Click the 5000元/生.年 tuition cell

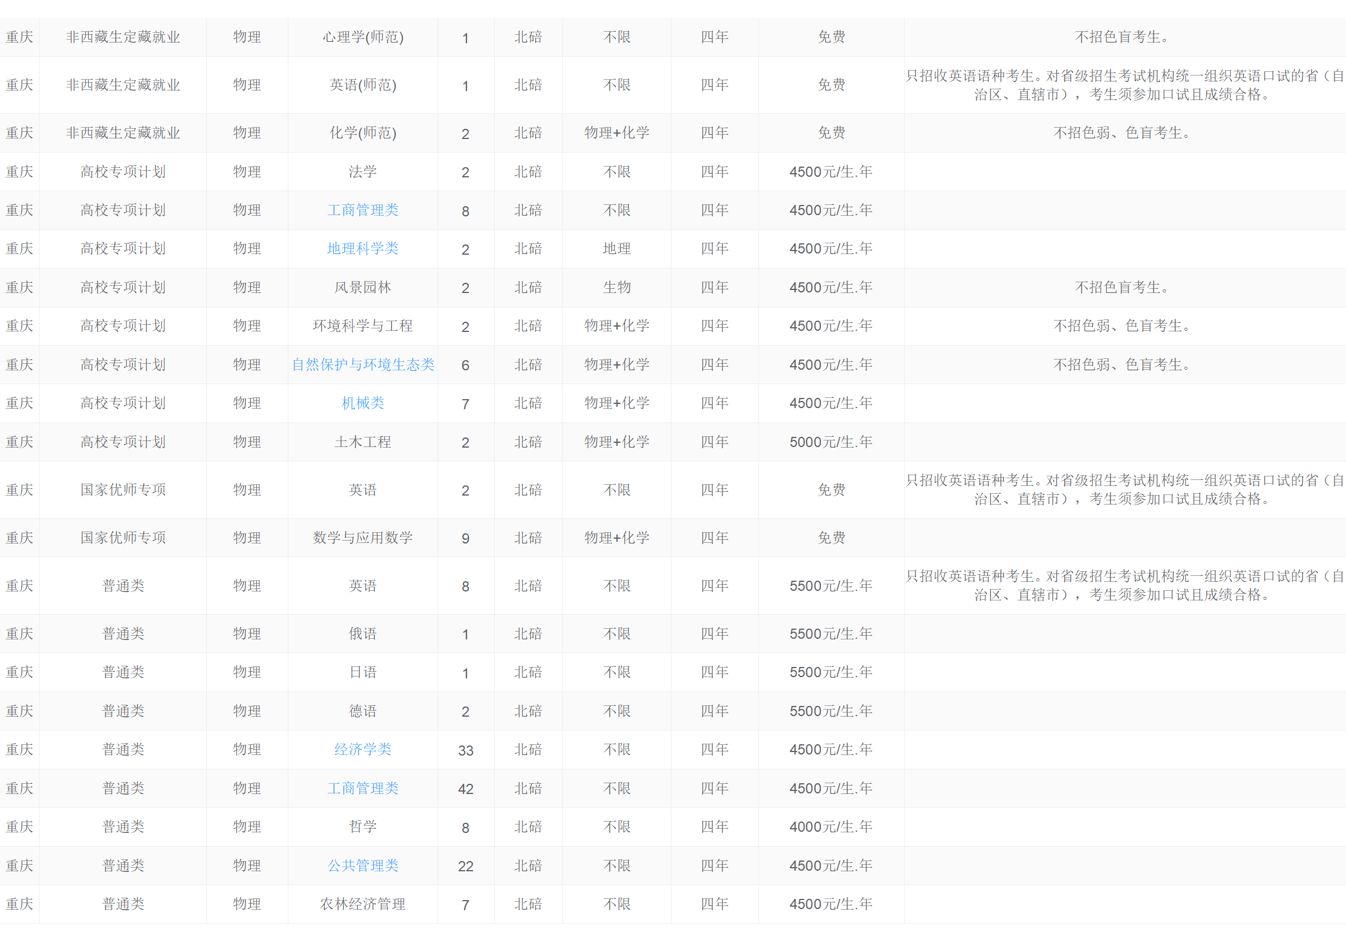830,442
